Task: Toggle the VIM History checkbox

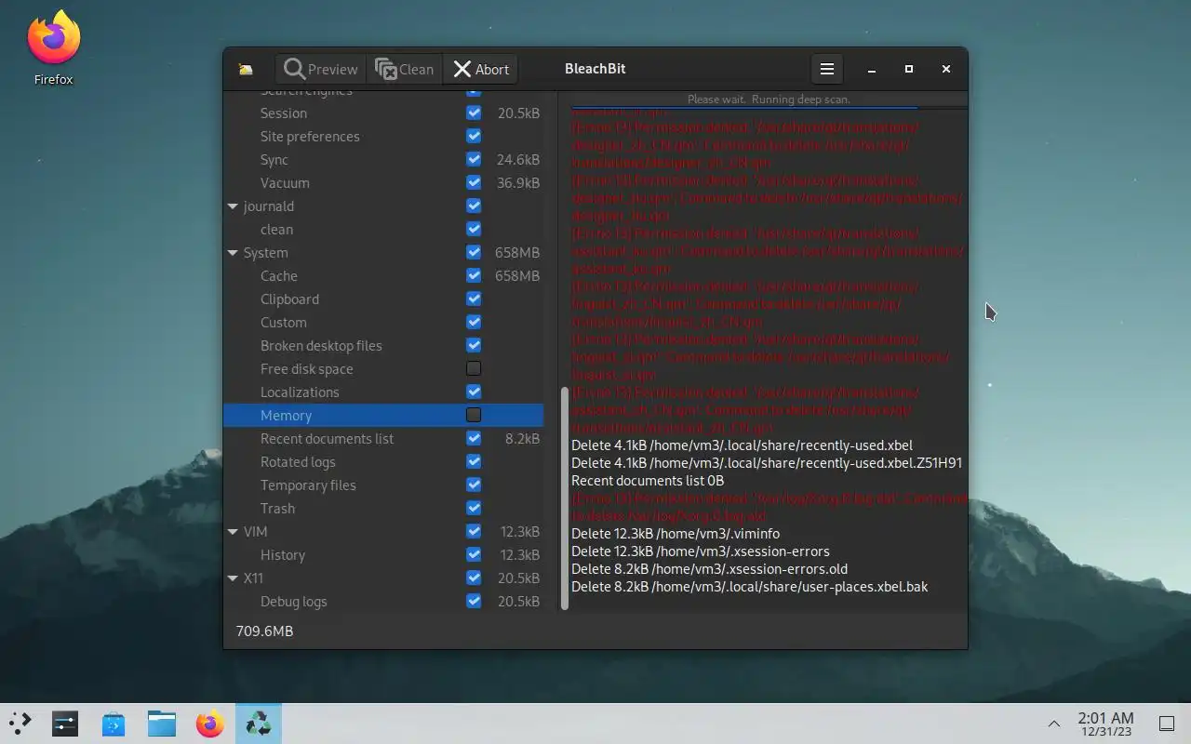Action: 474,554
